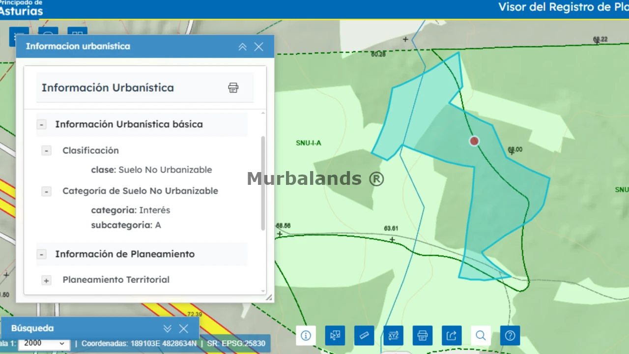Image resolution: width=629 pixels, height=354 pixels.
Task: Click the 'Información Urbanística' report title
Action: coord(108,88)
